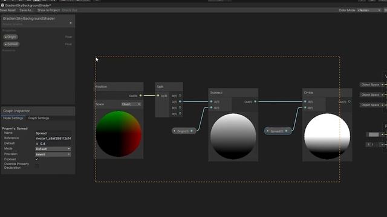Select the Spread(1) property node

point(278,131)
